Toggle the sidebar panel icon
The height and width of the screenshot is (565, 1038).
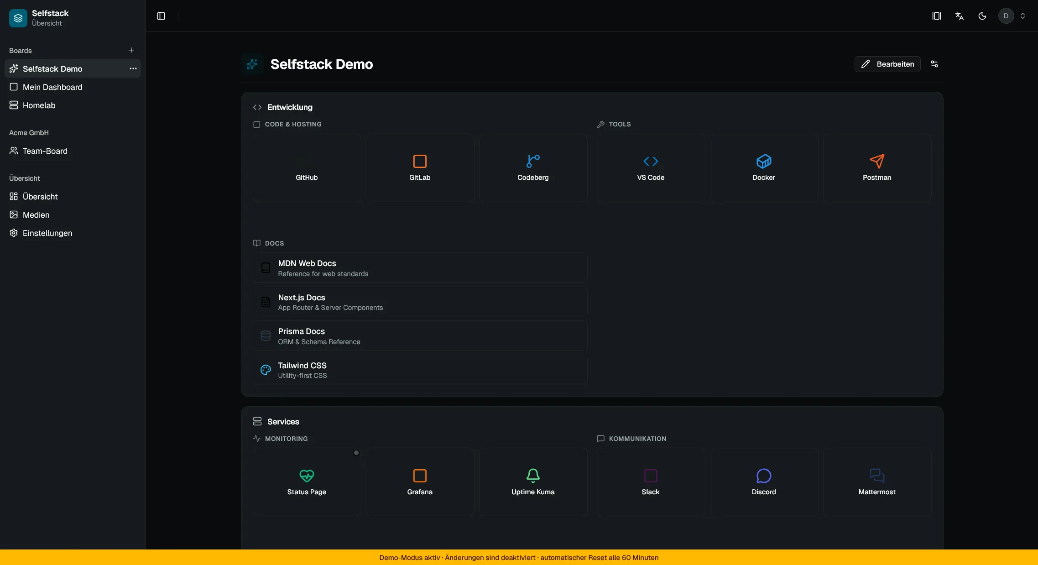[x=161, y=16]
